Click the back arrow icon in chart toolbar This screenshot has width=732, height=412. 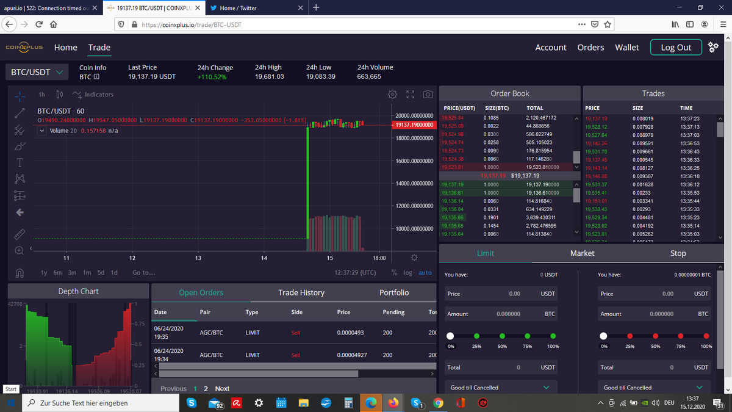click(20, 212)
